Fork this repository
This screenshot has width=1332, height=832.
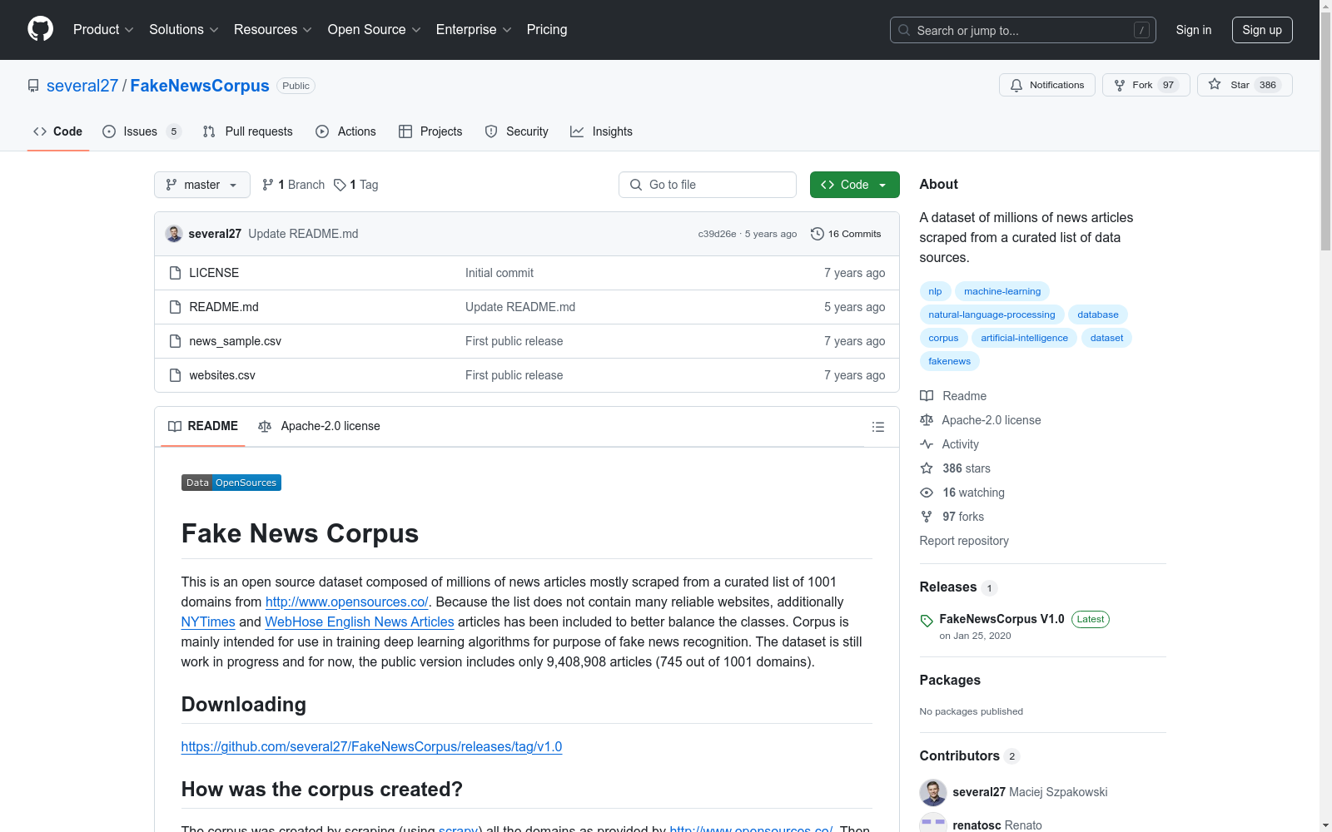tap(1146, 85)
